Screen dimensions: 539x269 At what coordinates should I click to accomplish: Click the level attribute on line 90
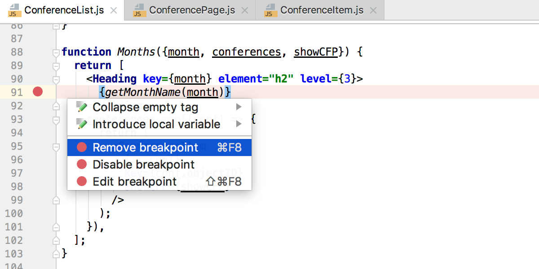(x=316, y=79)
